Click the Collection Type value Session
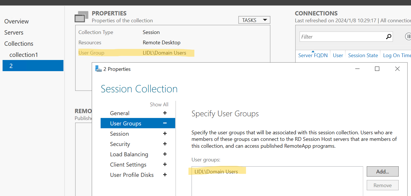Image resolution: width=411 pixels, height=196 pixels. tap(151, 32)
